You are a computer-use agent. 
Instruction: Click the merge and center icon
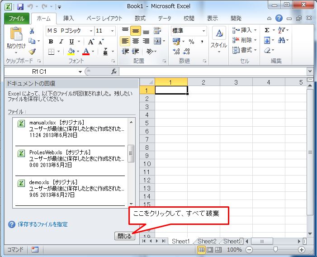[x=157, y=41]
